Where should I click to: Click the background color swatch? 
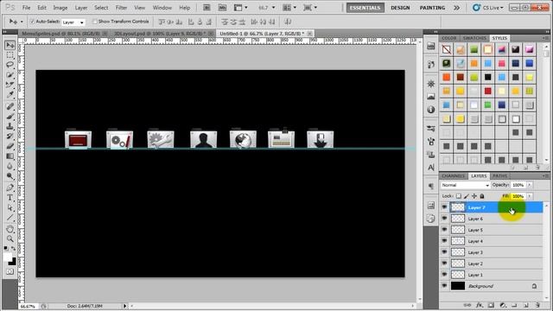tap(13, 263)
